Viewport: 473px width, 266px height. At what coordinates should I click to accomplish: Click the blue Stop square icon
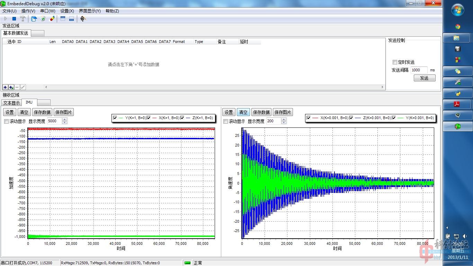click(x=14, y=19)
